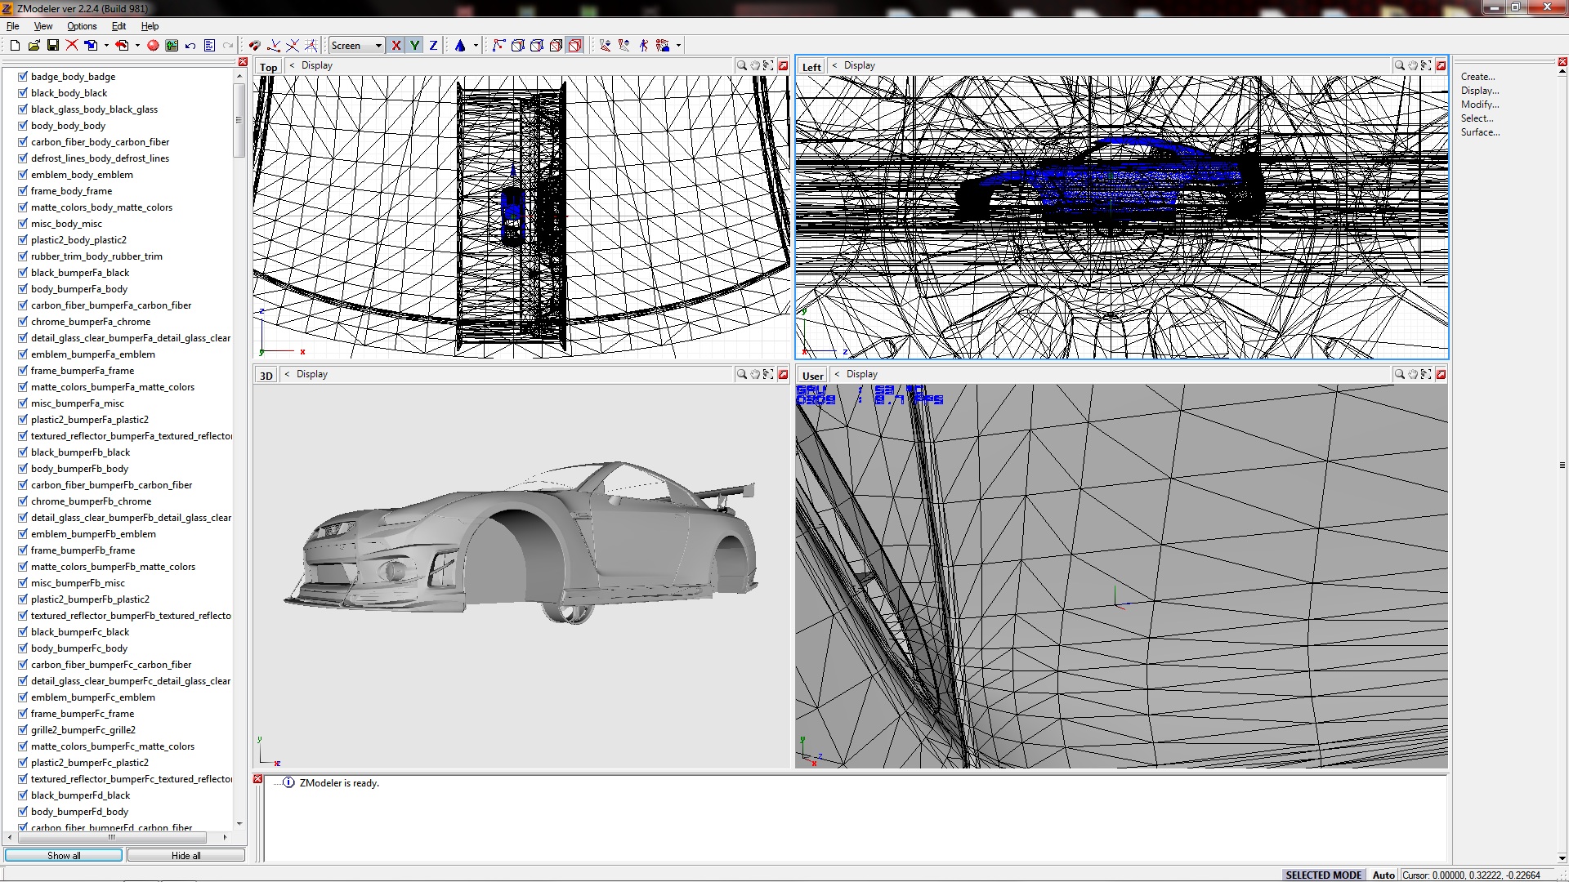Image resolution: width=1569 pixels, height=882 pixels.
Task: Click the New file icon
Action: coord(15,46)
